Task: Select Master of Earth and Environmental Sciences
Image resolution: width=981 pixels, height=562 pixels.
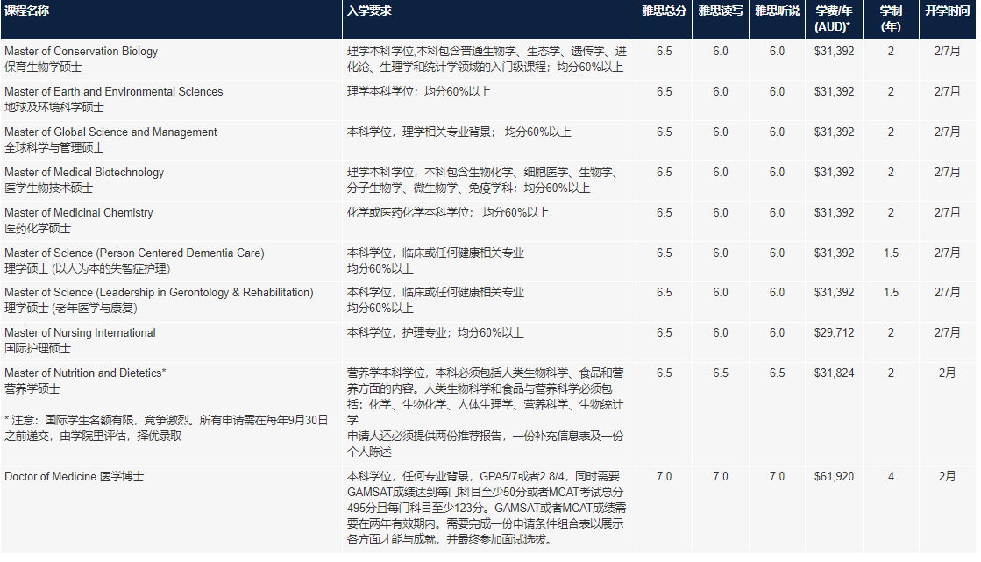Action: tap(114, 91)
